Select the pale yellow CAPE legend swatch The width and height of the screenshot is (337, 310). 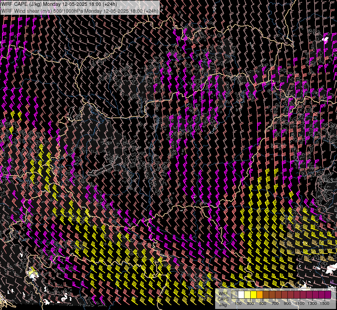[x=248, y=294]
